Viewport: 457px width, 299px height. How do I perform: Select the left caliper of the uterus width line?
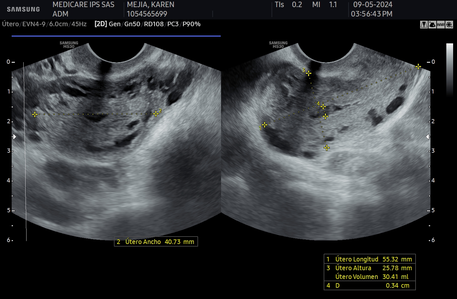[35, 114]
